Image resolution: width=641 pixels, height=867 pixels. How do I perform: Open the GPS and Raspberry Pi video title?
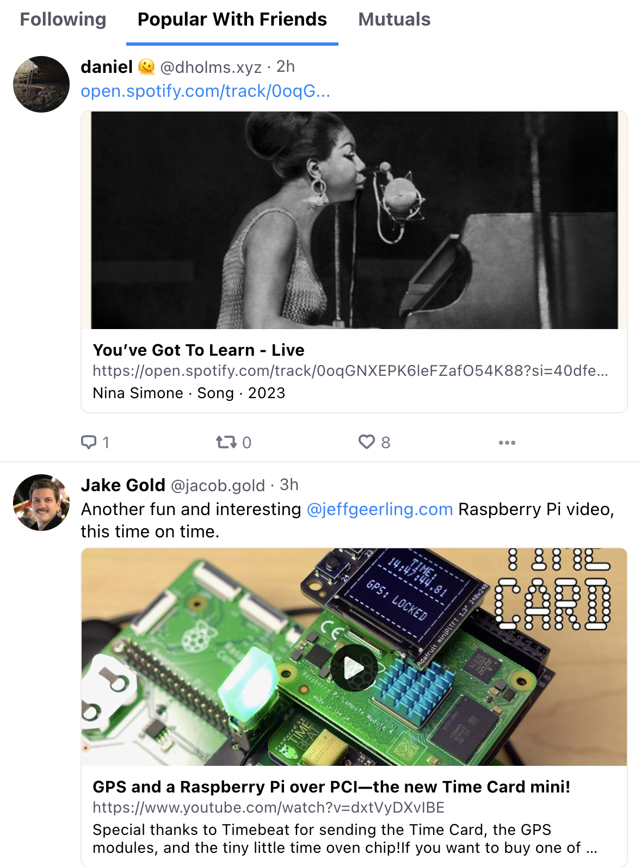[331, 787]
